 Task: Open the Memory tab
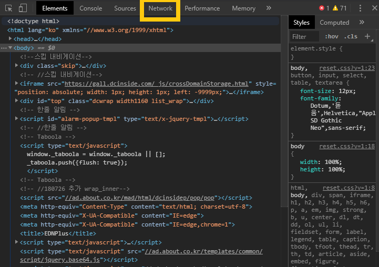coord(244,8)
